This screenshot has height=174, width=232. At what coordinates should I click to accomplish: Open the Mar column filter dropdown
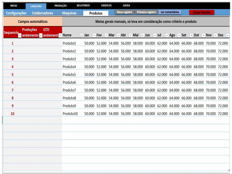click(x=118, y=35)
